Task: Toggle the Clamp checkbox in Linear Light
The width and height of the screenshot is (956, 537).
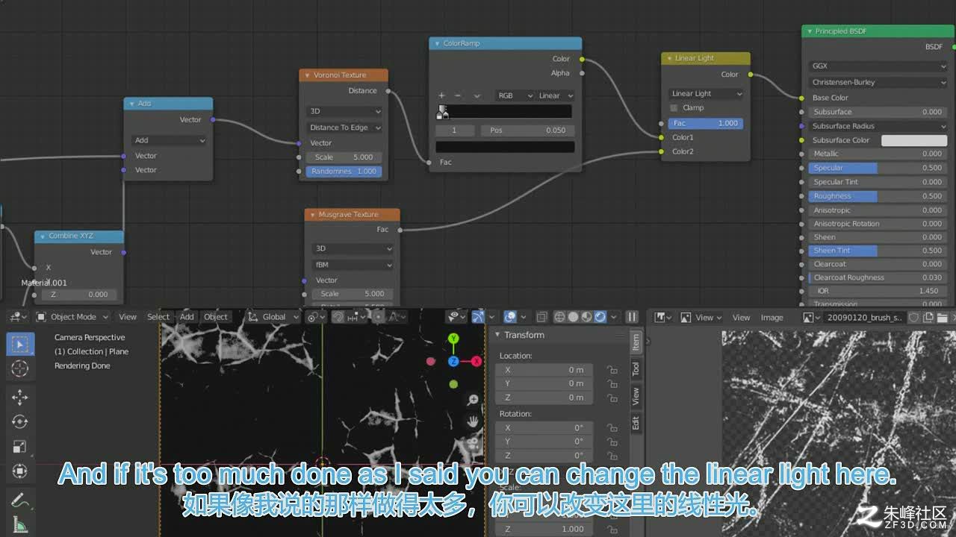Action: tap(674, 107)
